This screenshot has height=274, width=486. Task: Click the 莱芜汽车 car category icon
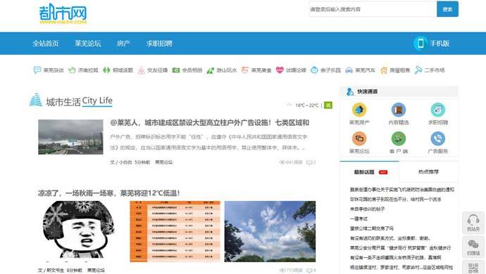pos(349,70)
